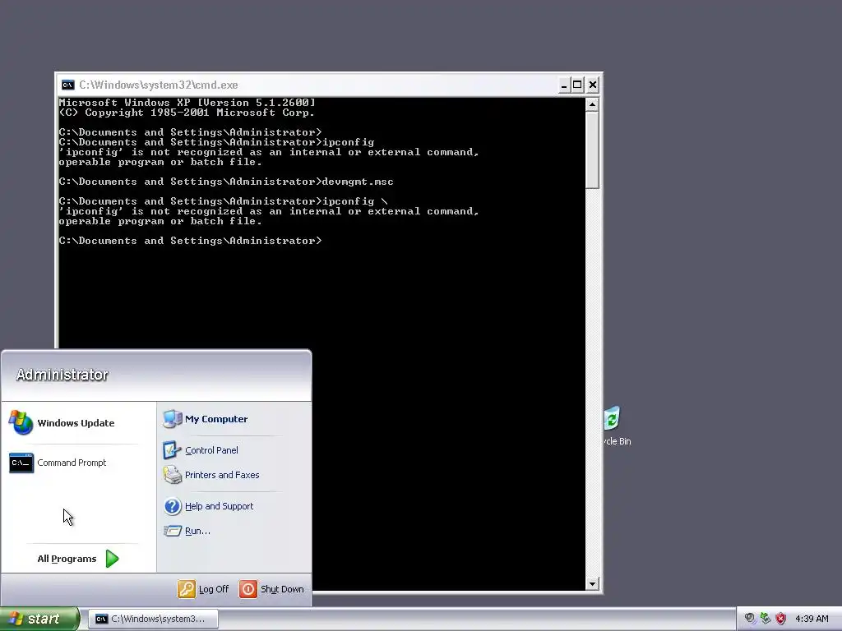Click the network connection tray icon
This screenshot has height=631, width=842.
[766, 619]
